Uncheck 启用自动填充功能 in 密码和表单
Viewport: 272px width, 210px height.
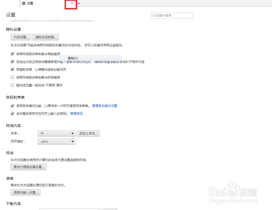pos(12,106)
